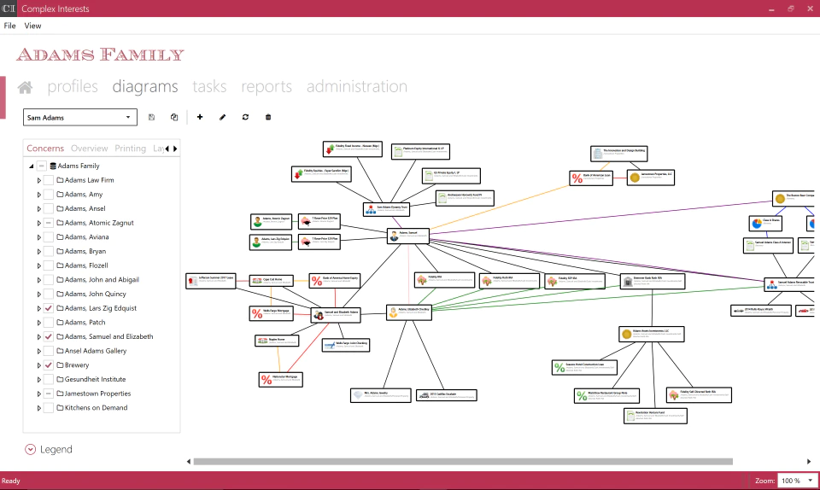Screen dimensions: 820x490
Task: Expand the Adams, Ansel tree node
Action: (38, 209)
